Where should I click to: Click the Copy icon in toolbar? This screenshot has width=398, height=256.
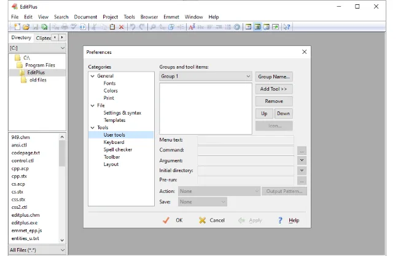103,27
